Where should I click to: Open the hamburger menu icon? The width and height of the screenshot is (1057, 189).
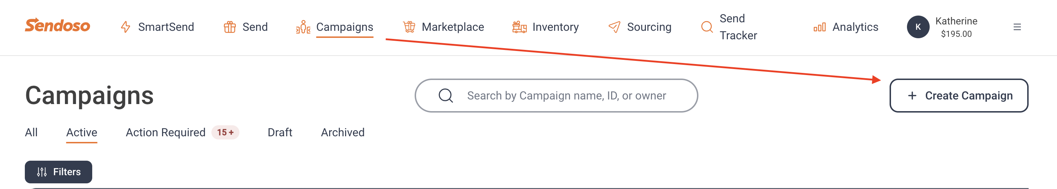click(x=1017, y=27)
